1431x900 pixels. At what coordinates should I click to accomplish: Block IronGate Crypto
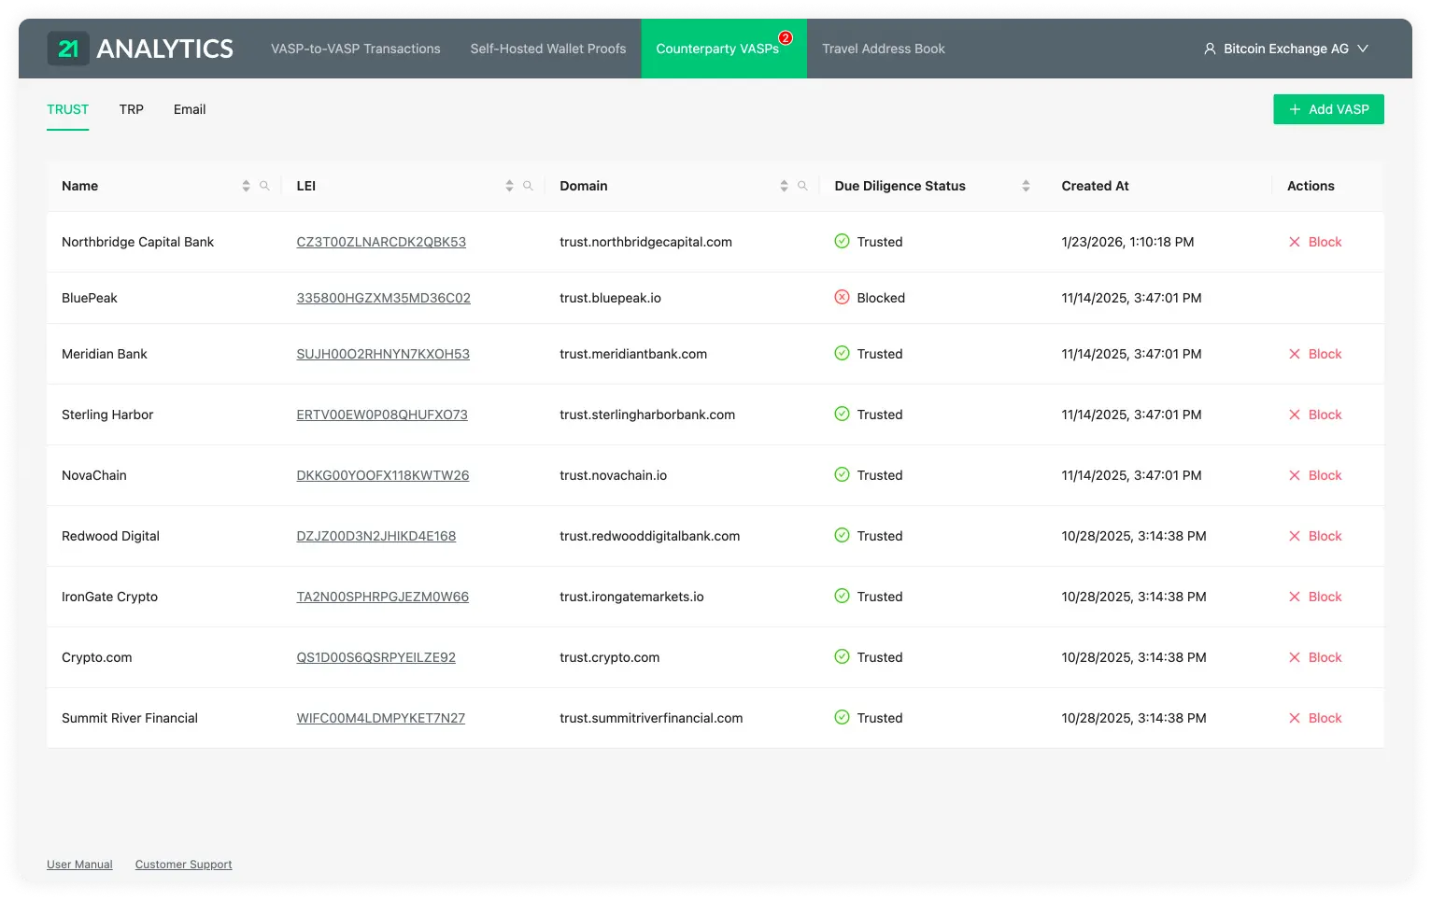click(x=1315, y=597)
